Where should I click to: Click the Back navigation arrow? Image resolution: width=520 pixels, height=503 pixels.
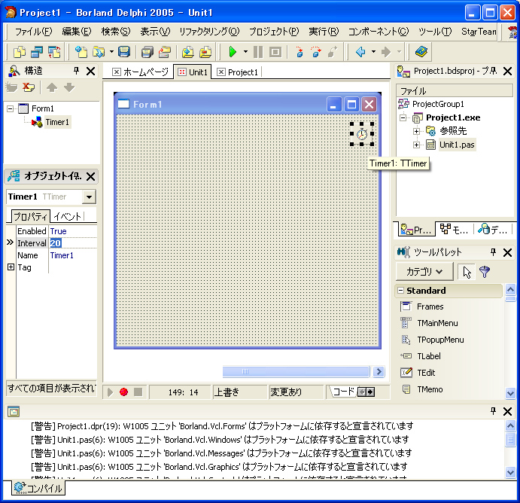[x=360, y=52]
